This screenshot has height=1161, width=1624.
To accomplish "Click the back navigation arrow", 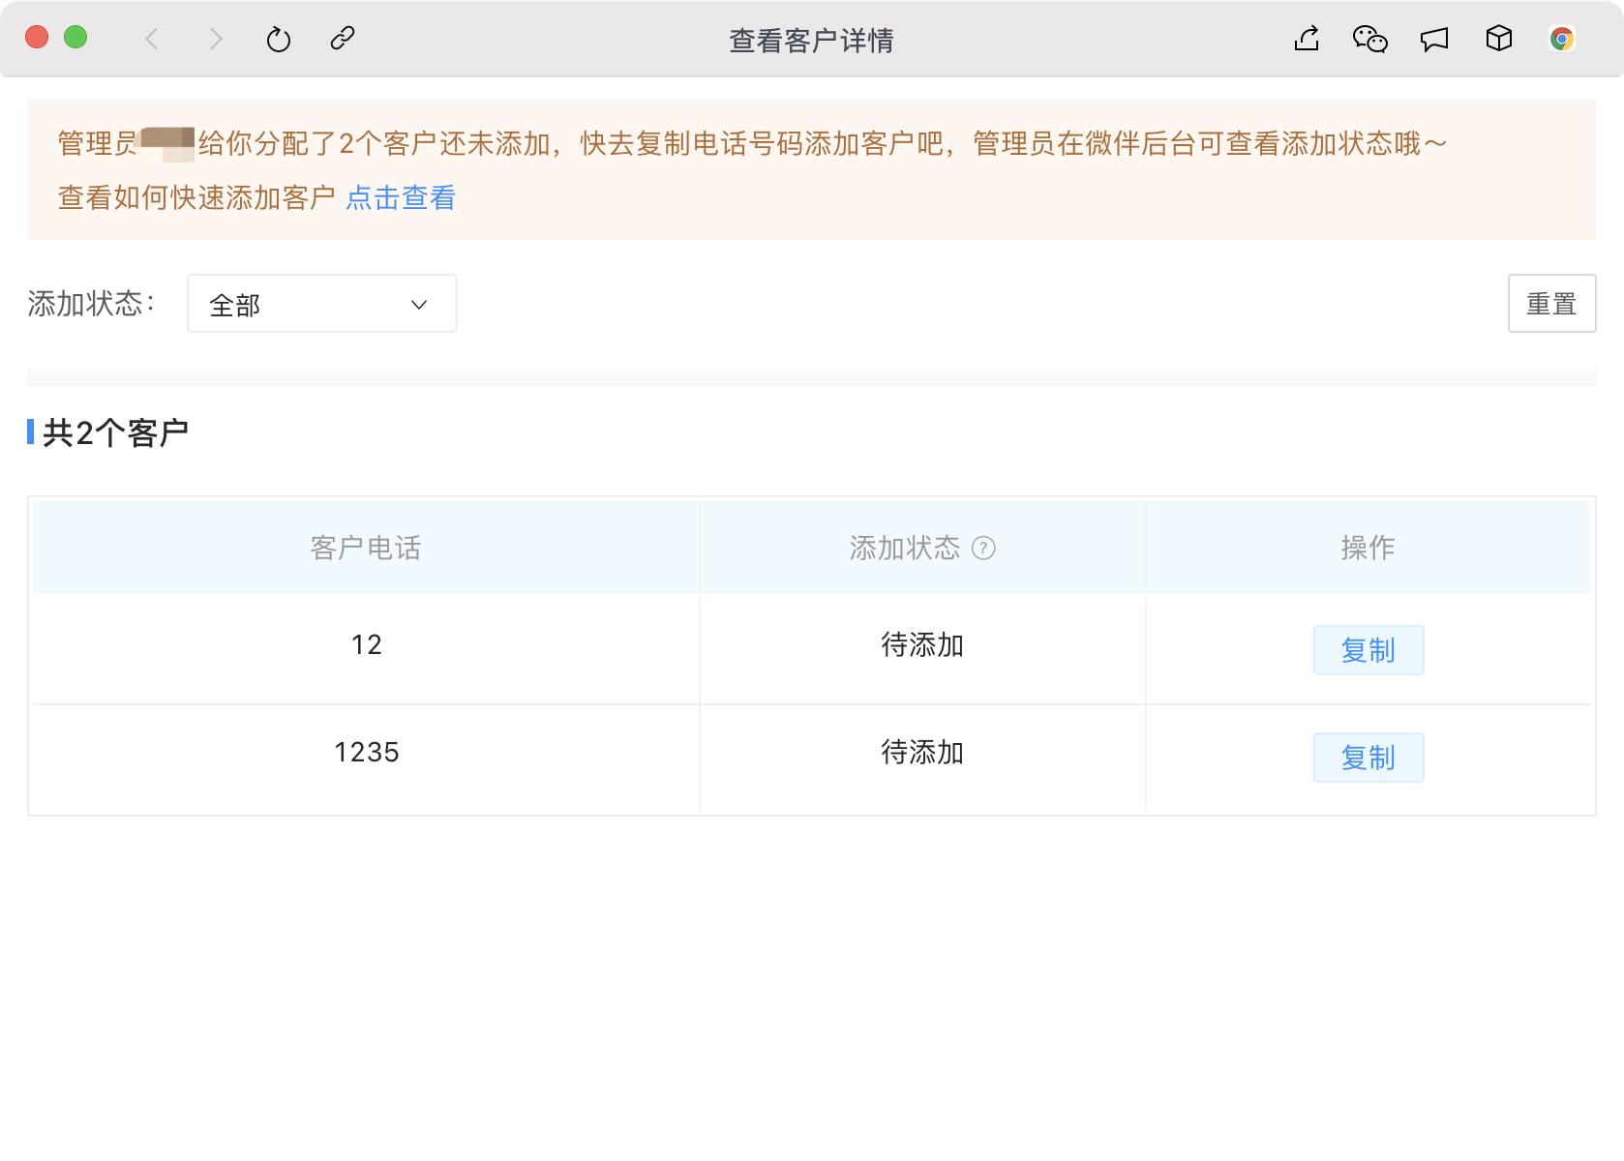I will tap(152, 39).
